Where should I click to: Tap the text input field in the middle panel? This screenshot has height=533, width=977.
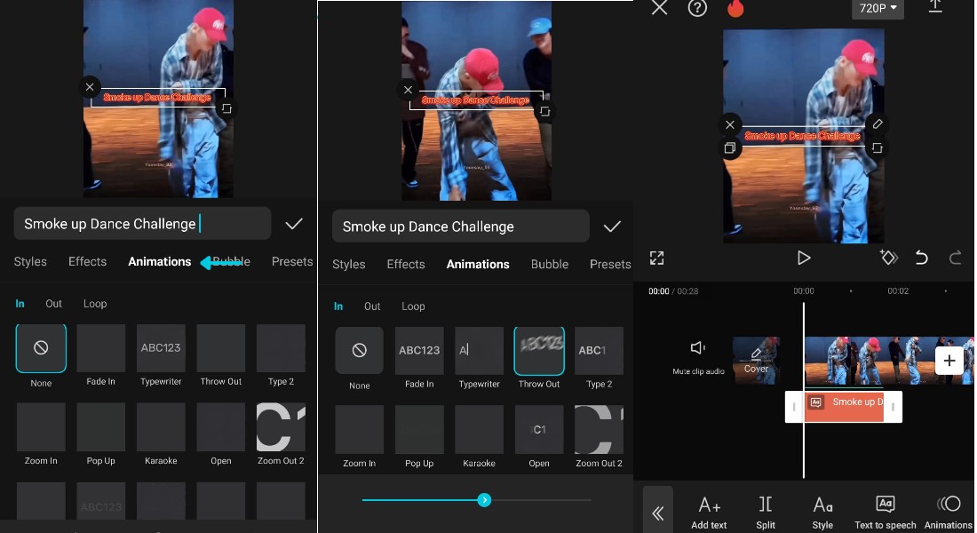point(460,227)
